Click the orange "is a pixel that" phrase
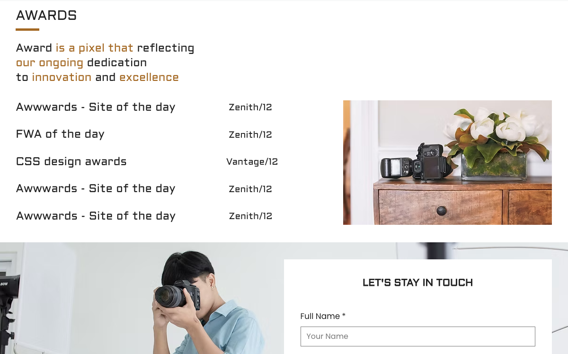This screenshot has width=568, height=354. pos(94,47)
